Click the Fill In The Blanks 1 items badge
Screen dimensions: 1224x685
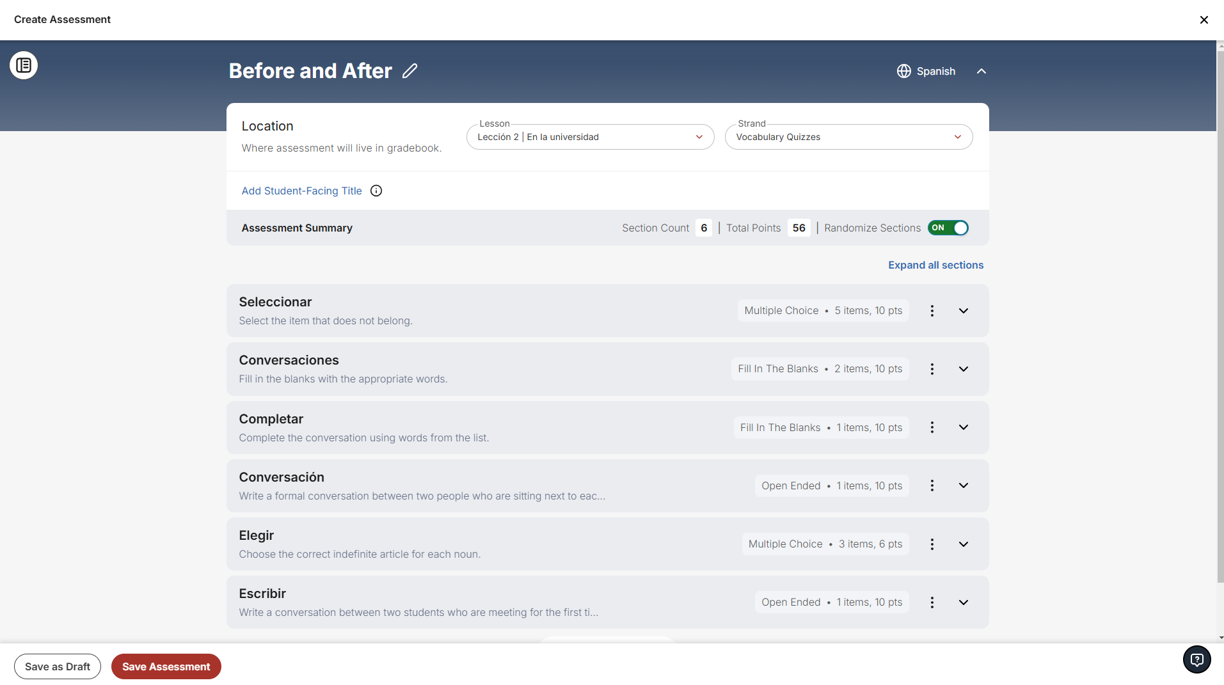pyautogui.click(x=821, y=427)
